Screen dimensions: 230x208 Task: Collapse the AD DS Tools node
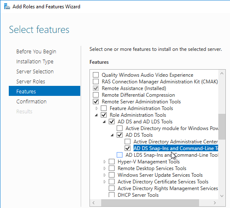coord(112,135)
